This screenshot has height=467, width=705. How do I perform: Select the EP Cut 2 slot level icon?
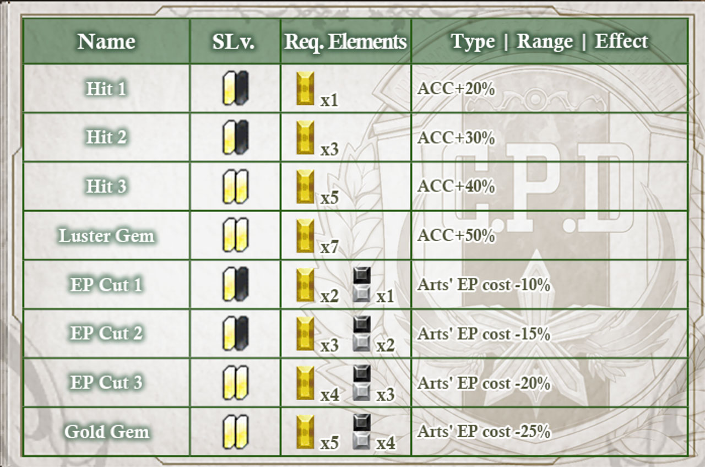pyautogui.click(x=235, y=333)
